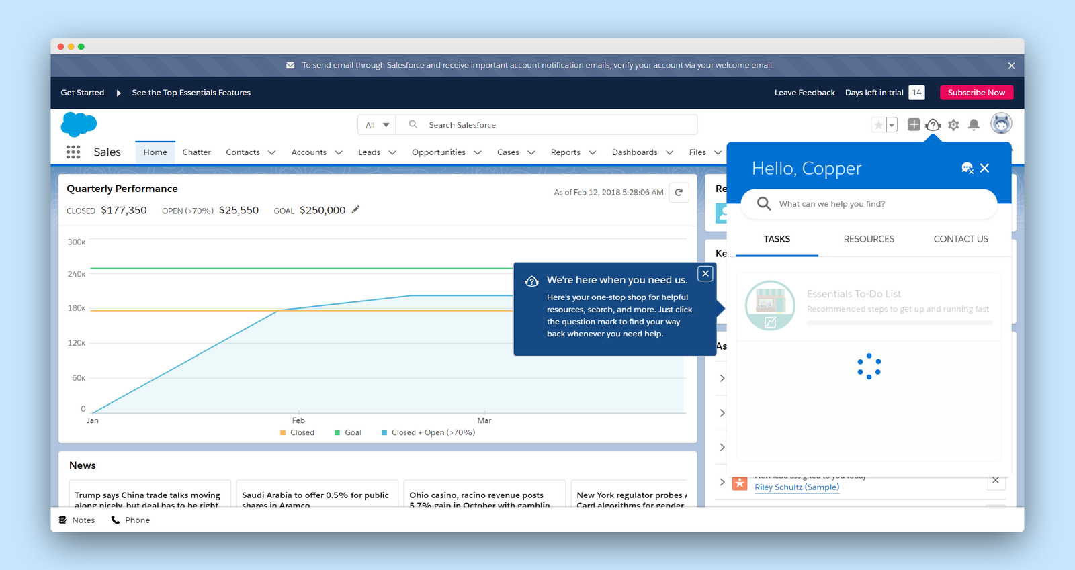Screen dimensions: 1075x570
Task: Open the Setup gear icon
Action: click(x=953, y=125)
